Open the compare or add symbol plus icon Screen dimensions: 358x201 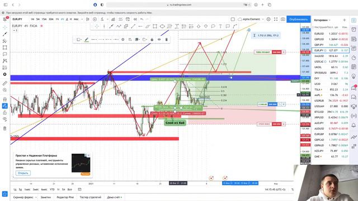point(95,20)
